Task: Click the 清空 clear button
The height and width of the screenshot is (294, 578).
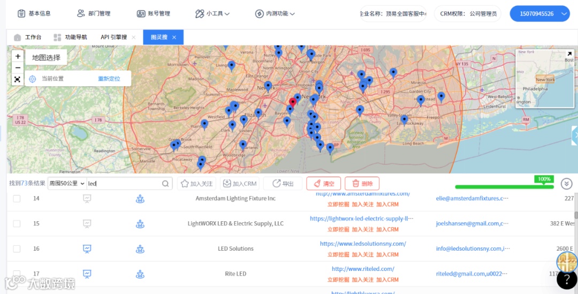Action: 323,184
